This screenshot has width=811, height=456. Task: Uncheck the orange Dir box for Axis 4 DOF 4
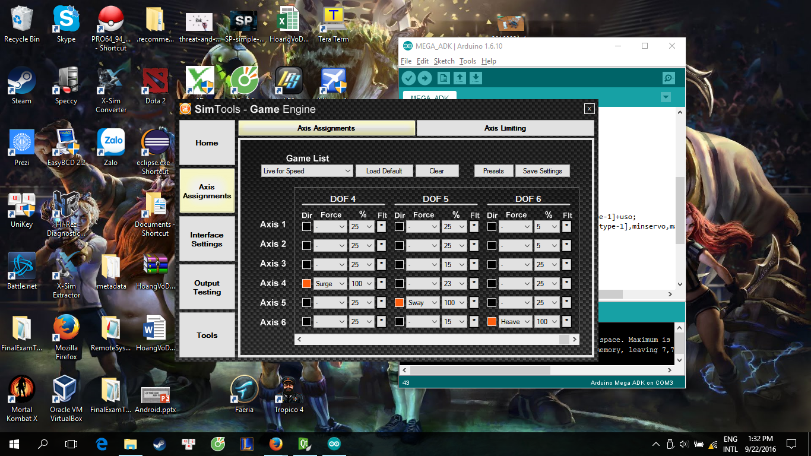tap(306, 283)
